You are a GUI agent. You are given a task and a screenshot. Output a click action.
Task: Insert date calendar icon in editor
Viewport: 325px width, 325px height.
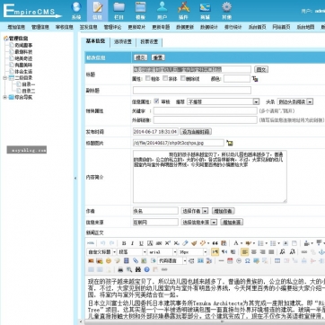pos(230,261)
